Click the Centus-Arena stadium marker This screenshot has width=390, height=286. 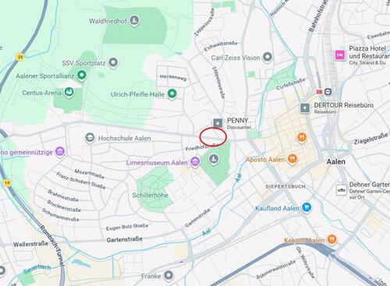point(69,92)
